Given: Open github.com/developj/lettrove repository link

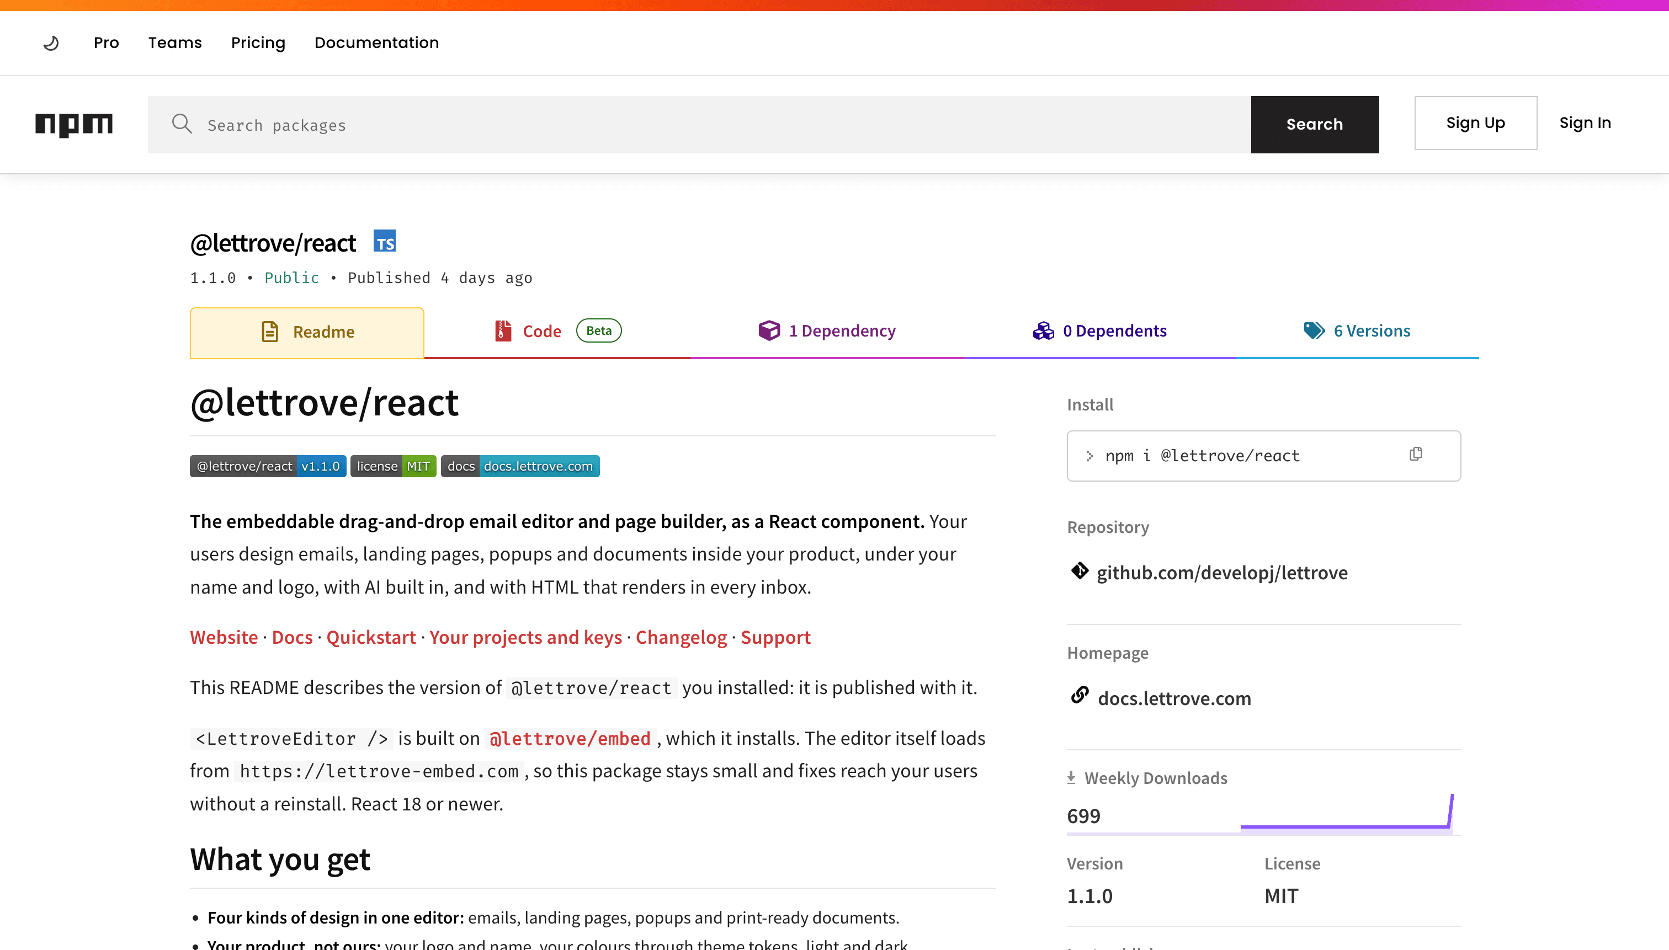Looking at the screenshot, I should (x=1221, y=572).
